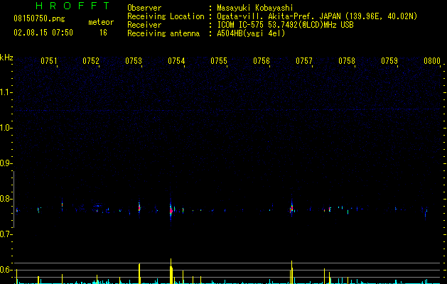Screen dimensions: 447x284
Task: Click the 0.9 kHz frequency label
Action: (6, 163)
